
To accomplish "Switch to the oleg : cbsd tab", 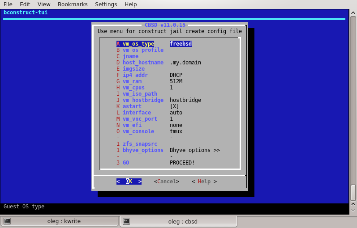I will (x=178, y=221).
